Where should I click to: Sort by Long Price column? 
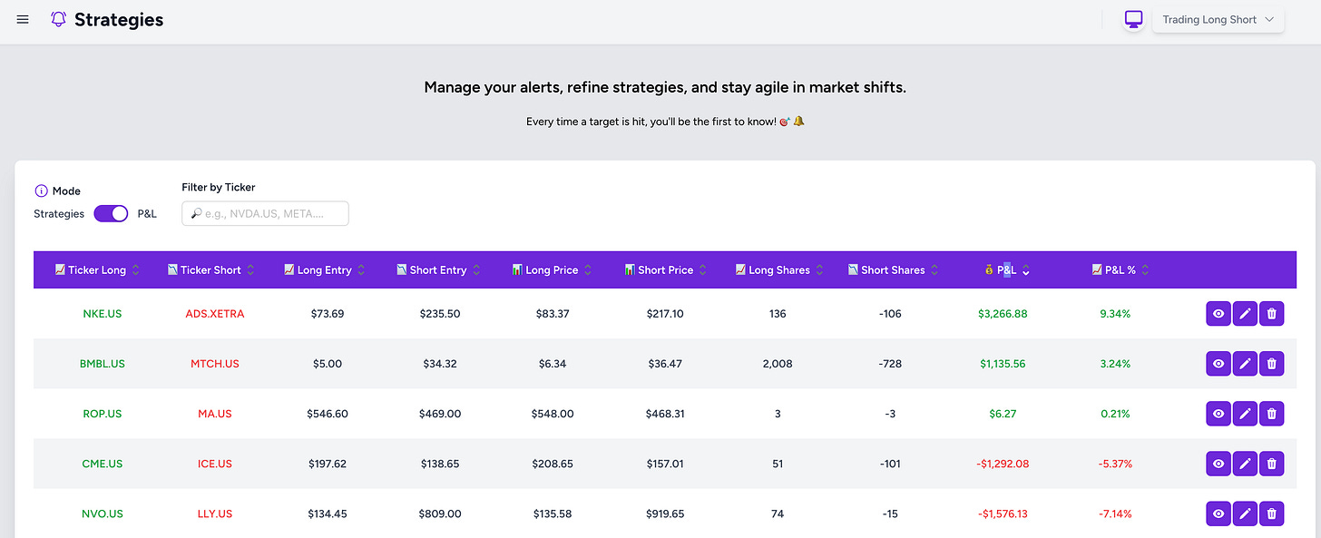point(552,269)
